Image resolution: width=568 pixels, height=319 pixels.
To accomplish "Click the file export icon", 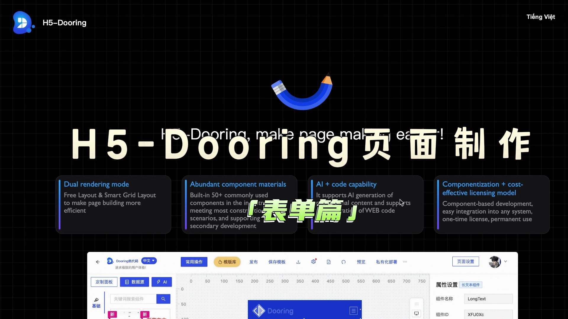I will (329, 262).
